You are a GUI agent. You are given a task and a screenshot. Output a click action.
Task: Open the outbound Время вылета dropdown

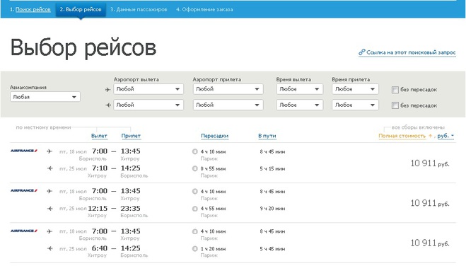tap(300, 89)
